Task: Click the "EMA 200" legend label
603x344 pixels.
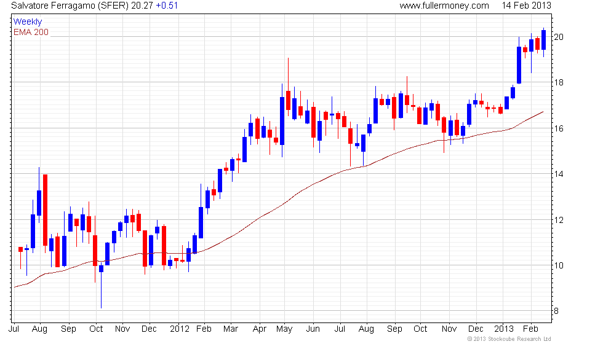Action: click(x=31, y=32)
